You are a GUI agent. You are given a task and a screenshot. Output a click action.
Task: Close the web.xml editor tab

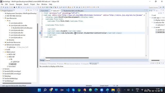(x=60, y=11)
